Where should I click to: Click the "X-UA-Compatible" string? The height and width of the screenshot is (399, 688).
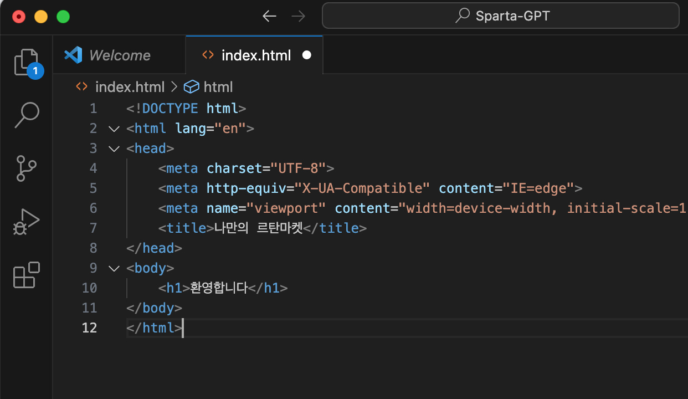(362, 188)
